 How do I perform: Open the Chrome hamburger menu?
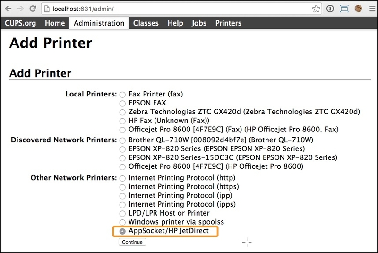pyautogui.click(x=372, y=9)
